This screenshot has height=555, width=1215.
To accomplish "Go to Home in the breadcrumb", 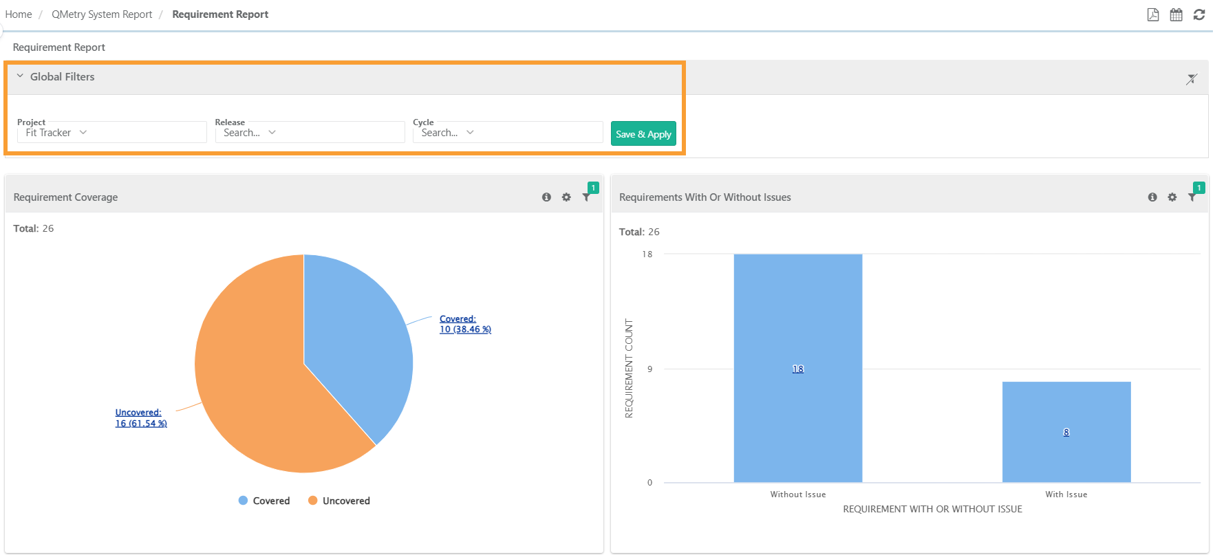I will pos(19,14).
